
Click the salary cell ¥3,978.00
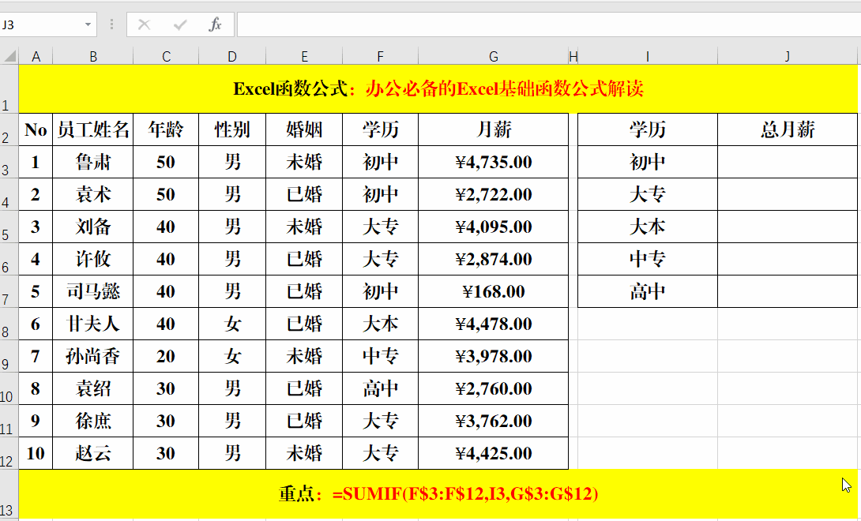point(493,356)
